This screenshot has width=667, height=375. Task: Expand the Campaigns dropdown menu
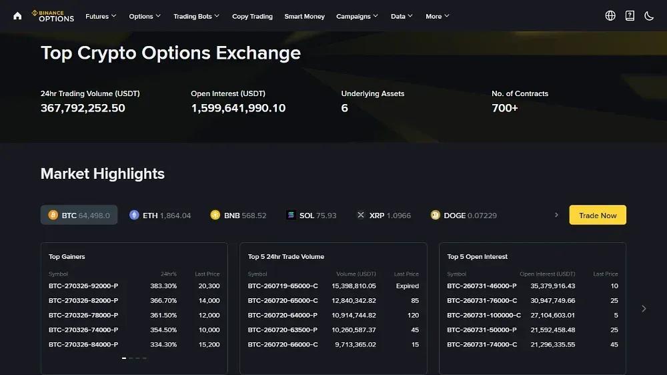(357, 16)
